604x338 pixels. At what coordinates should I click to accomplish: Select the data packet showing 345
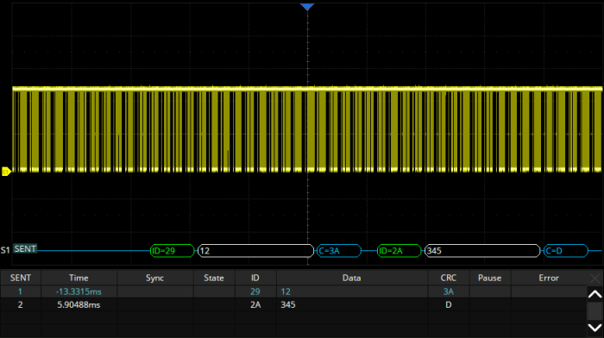click(482, 251)
